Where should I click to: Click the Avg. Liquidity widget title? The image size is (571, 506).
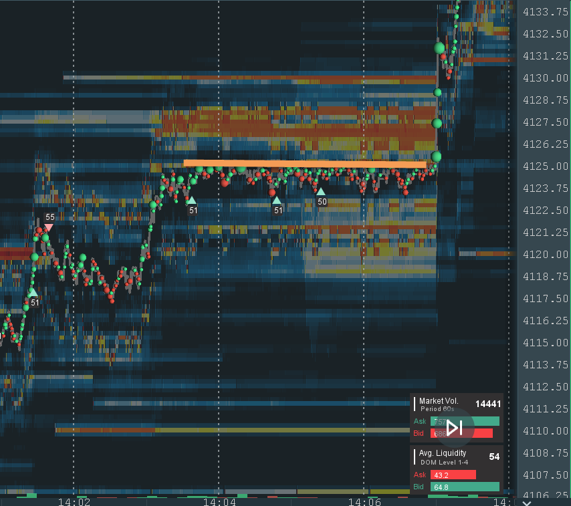442,453
